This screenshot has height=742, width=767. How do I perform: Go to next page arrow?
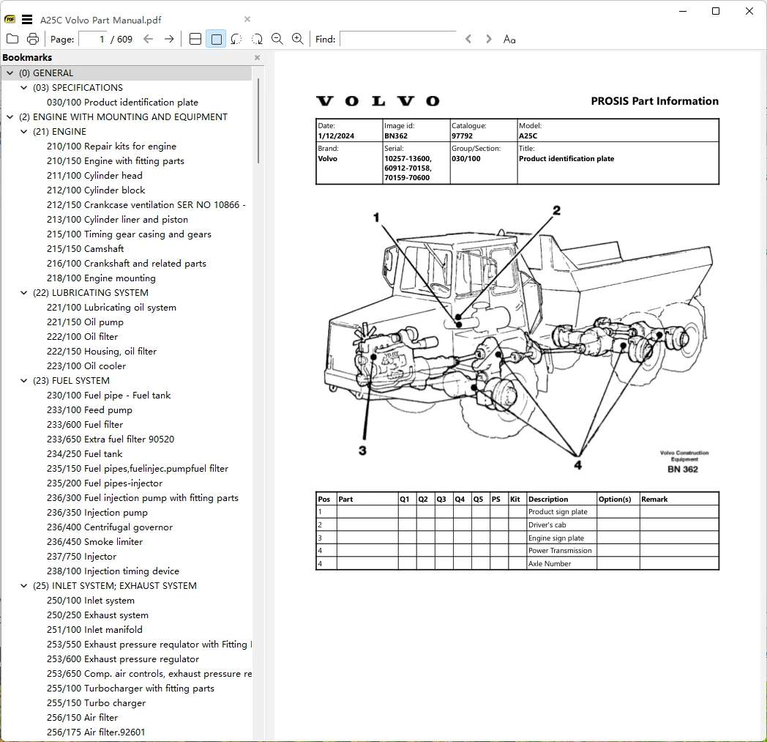coord(169,39)
